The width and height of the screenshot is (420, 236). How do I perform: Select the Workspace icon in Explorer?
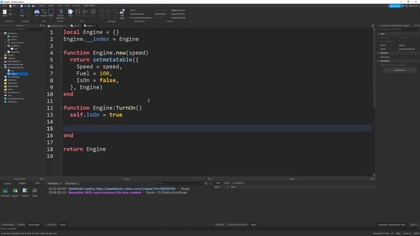point(5,33)
